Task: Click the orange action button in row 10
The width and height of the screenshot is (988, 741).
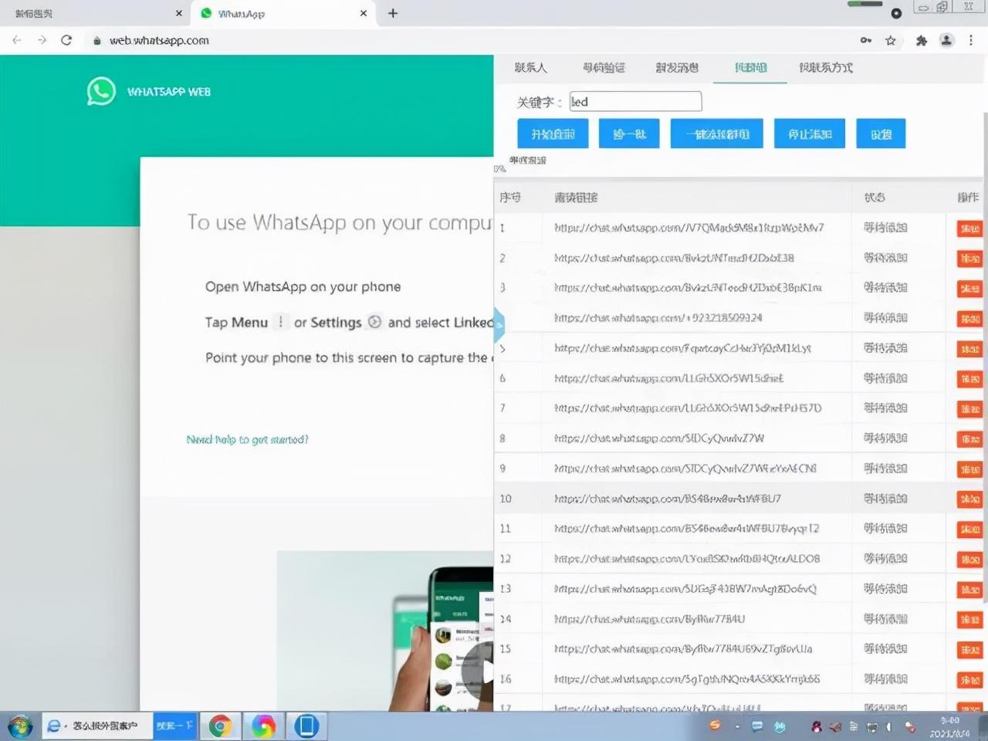Action: pyautogui.click(x=969, y=499)
